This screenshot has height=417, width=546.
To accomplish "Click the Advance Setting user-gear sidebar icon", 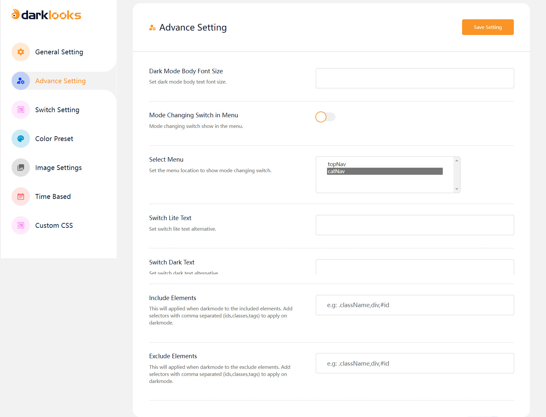I will point(21,81).
